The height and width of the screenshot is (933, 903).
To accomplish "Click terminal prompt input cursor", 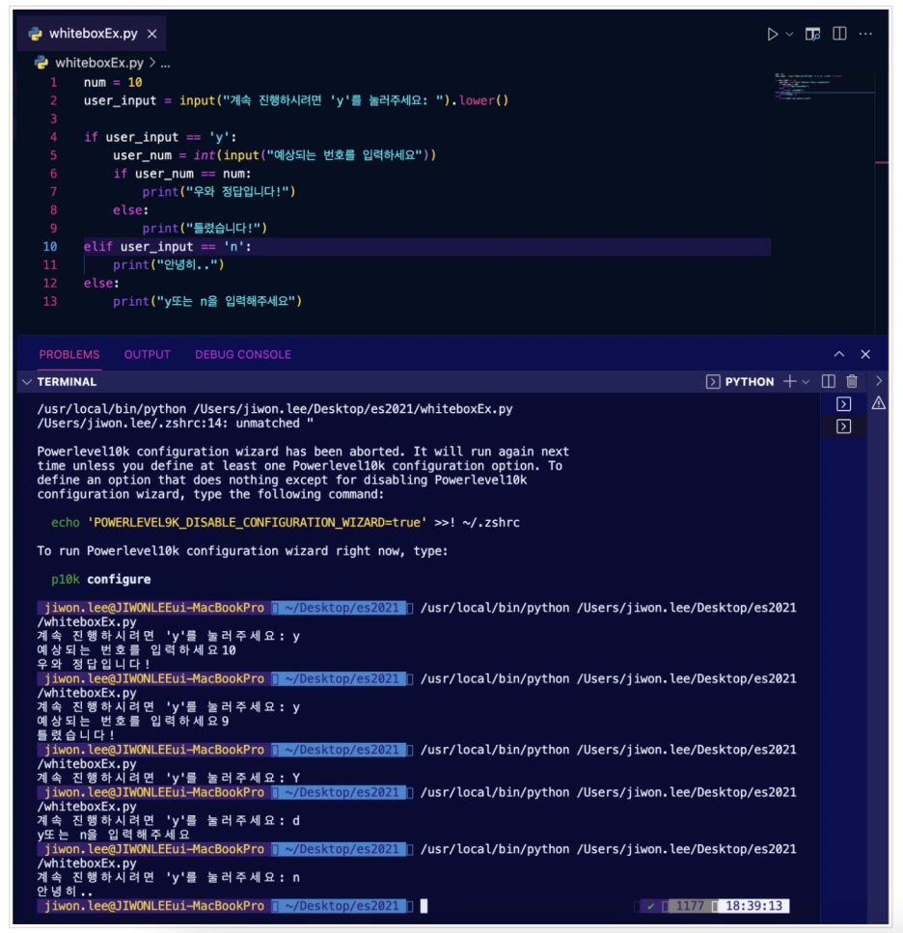I will [x=424, y=906].
